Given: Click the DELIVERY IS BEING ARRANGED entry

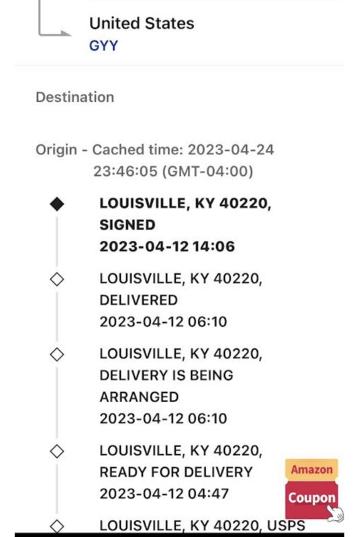Looking at the screenshot, I should point(181,386).
